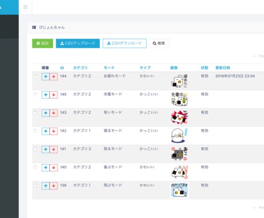Check the checkbox for row 143
This screenshot has width=264, height=218.
35,112
